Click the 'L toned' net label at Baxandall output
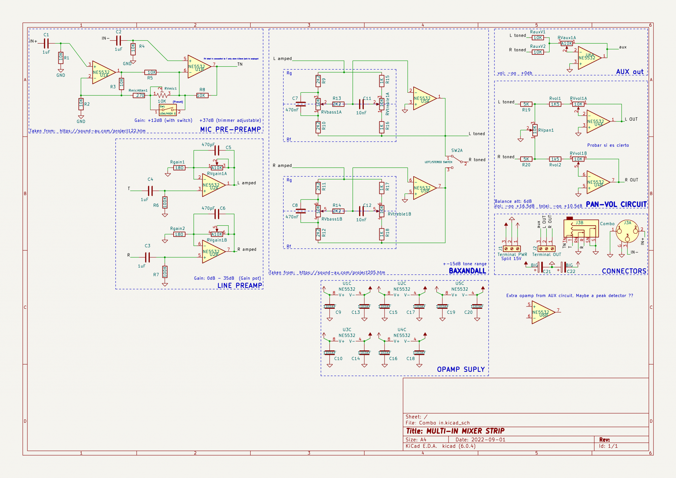 click(x=477, y=134)
